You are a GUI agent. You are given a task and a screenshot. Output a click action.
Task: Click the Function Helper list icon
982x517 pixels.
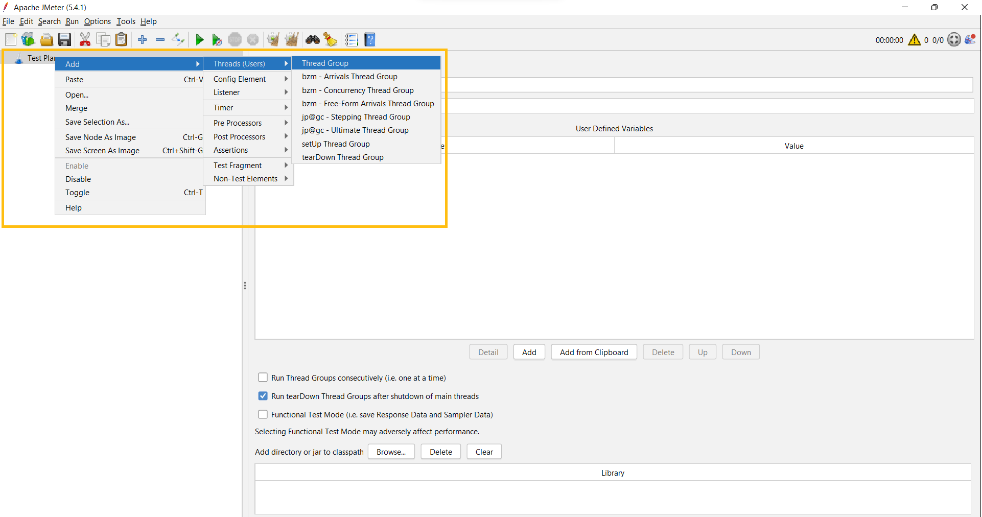(x=351, y=39)
